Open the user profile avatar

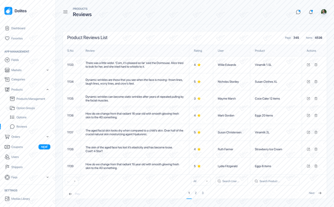click(324, 12)
